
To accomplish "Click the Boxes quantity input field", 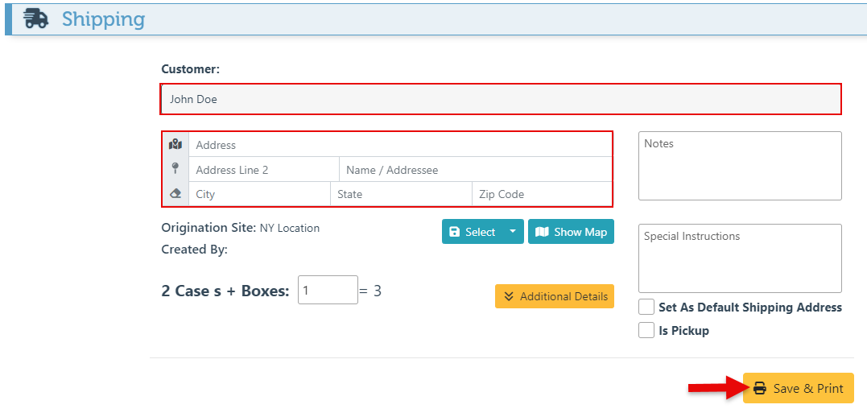I will click(x=328, y=290).
